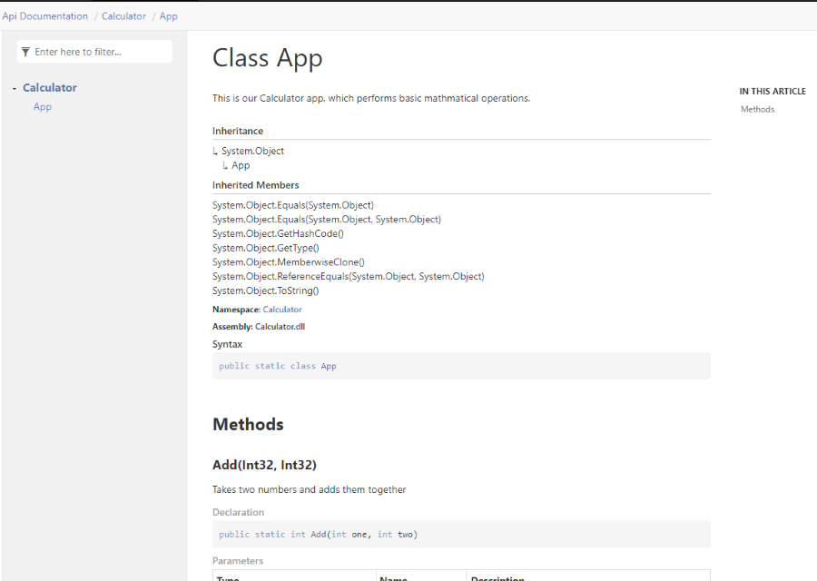
Task: Click the App breadcrumb item
Action: point(169,16)
